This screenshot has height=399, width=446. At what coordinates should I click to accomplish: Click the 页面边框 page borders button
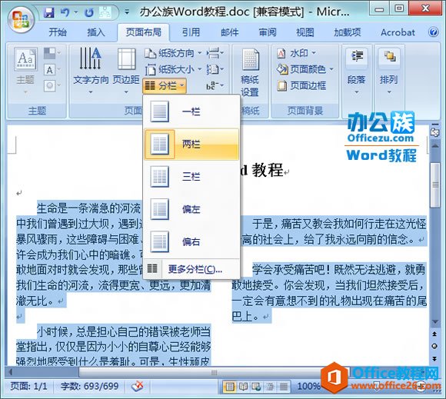coord(301,85)
